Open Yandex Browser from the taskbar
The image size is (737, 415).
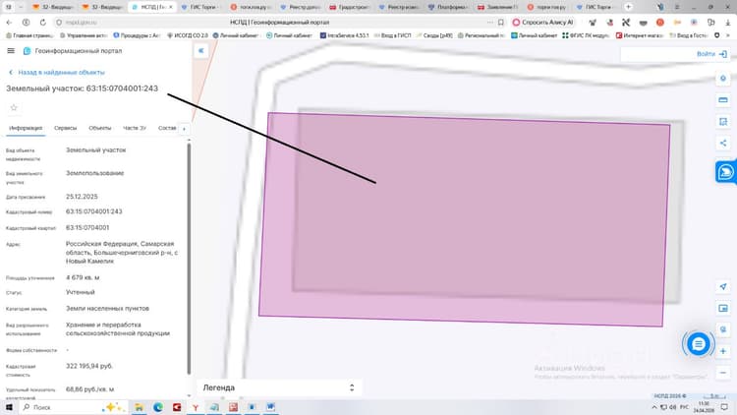(x=196, y=407)
